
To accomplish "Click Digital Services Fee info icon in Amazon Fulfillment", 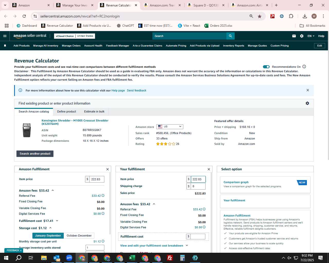I will coord(103,214).
